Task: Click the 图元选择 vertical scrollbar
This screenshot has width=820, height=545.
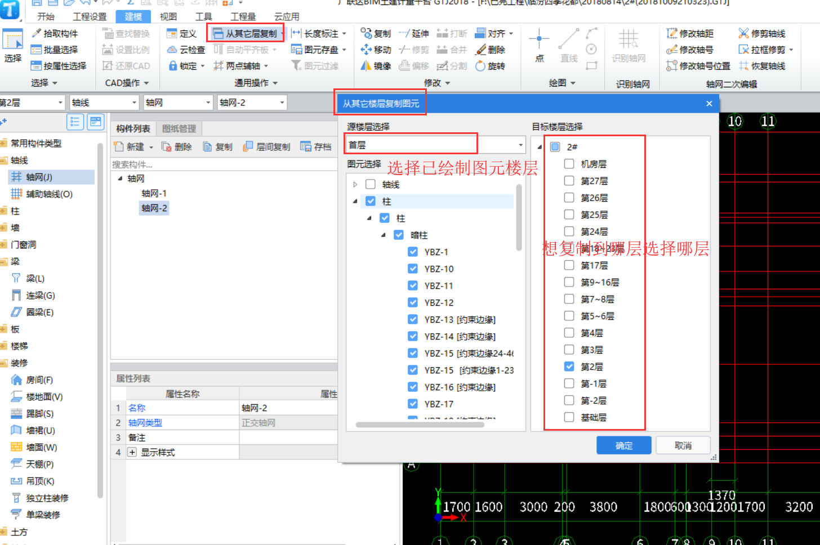Action: tap(519, 217)
